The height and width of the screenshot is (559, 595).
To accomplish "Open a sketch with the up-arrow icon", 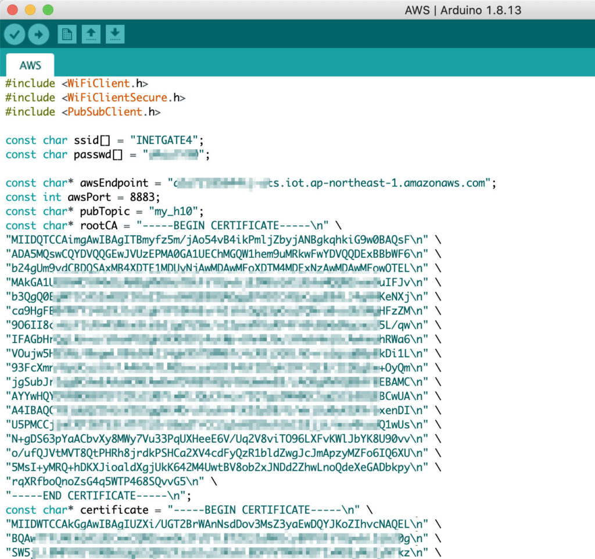I will [x=91, y=34].
